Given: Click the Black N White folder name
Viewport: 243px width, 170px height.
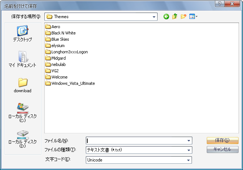Looking at the screenshot, I should 64,33.
